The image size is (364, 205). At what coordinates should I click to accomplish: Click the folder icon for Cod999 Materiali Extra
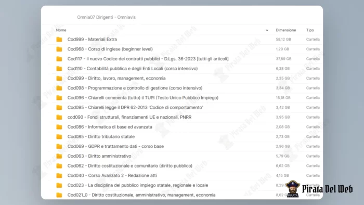coord(59,40)
